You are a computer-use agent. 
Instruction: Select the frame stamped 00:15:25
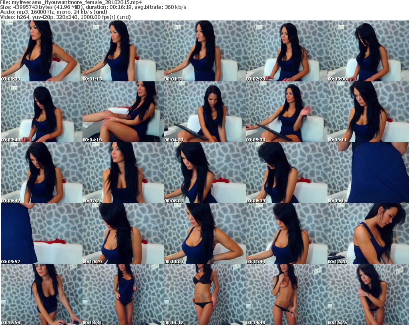pyautogui.click(x=368, y=295)
